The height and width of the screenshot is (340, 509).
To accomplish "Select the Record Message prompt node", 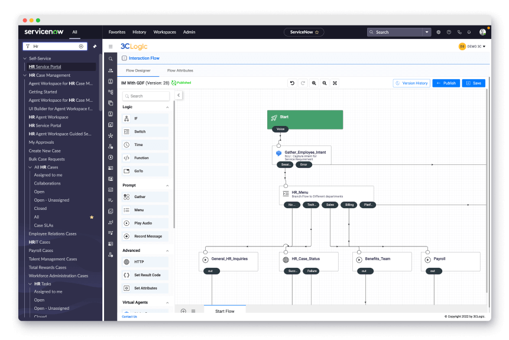I will tap(145, 236).
